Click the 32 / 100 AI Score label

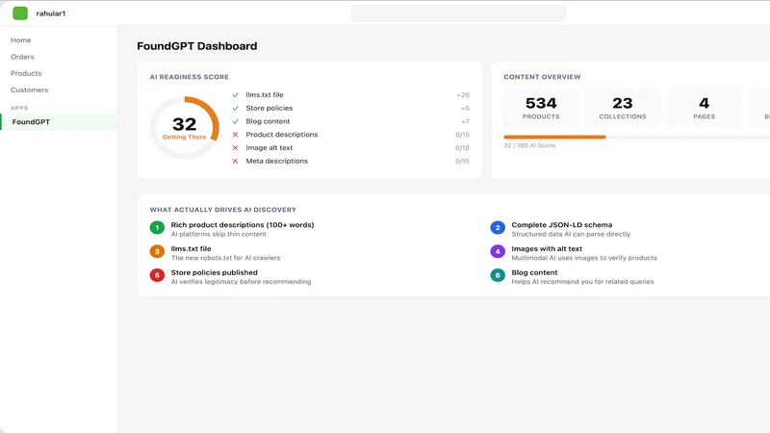click(529, 146)
